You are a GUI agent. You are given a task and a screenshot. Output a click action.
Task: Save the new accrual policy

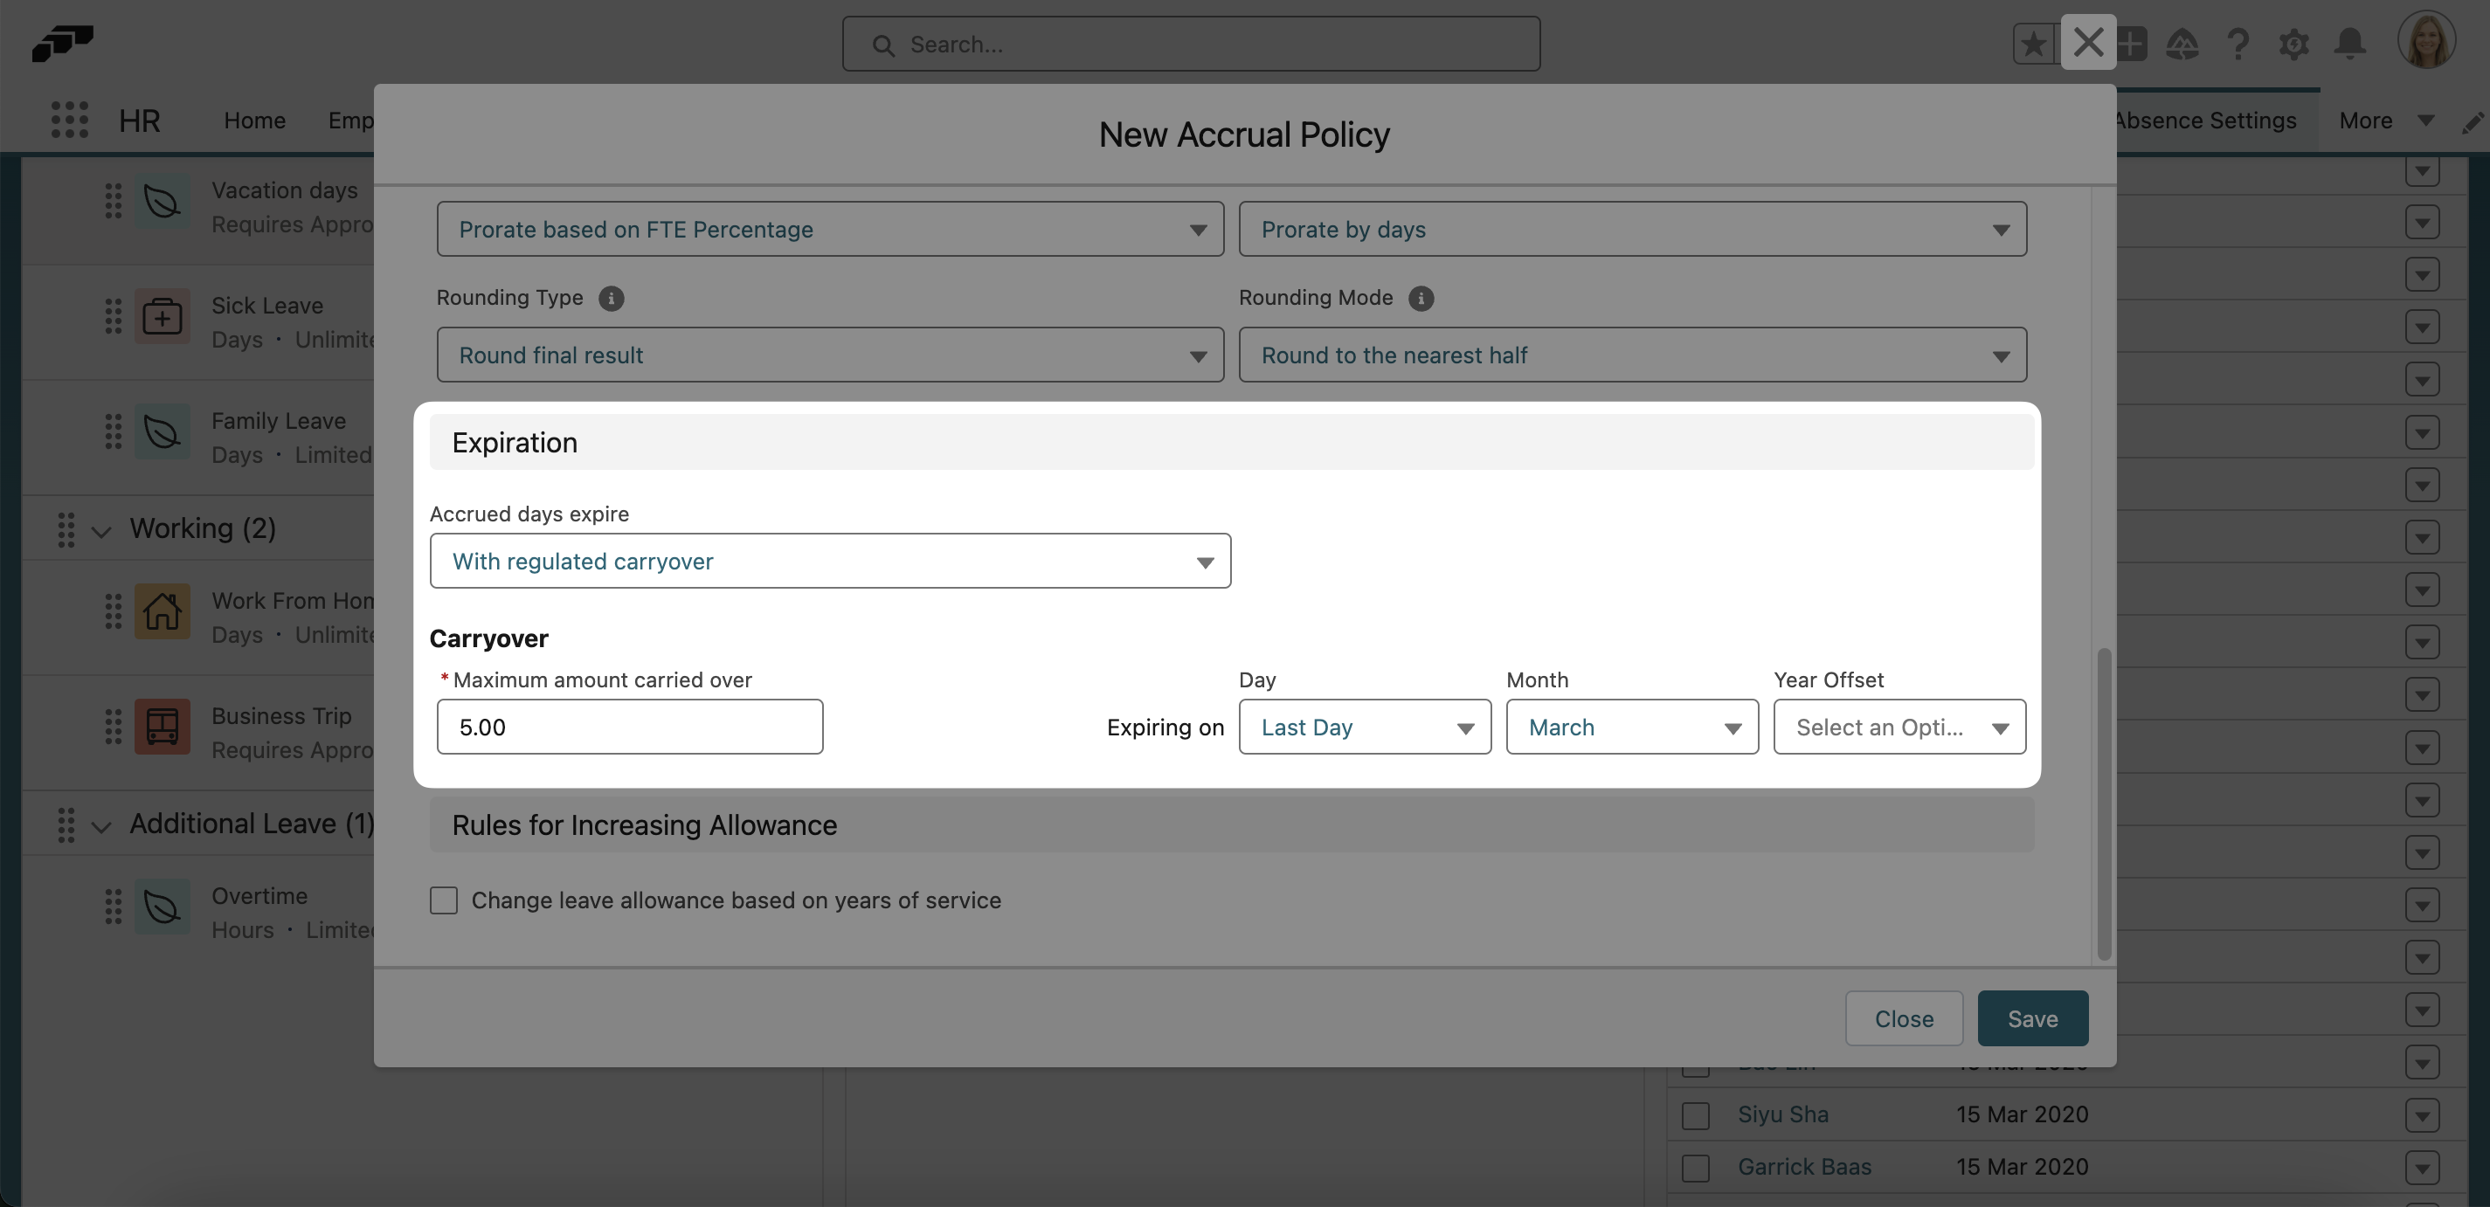click(2032, 1018)
